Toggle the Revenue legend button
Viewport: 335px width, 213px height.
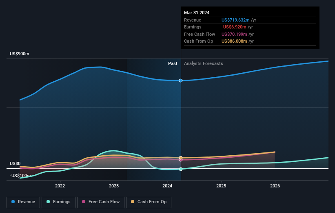(23, 202)
